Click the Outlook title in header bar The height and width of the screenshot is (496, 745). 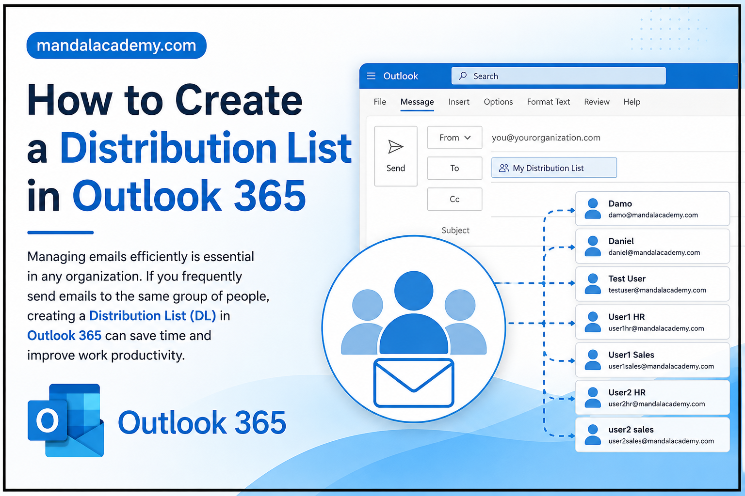401,76
